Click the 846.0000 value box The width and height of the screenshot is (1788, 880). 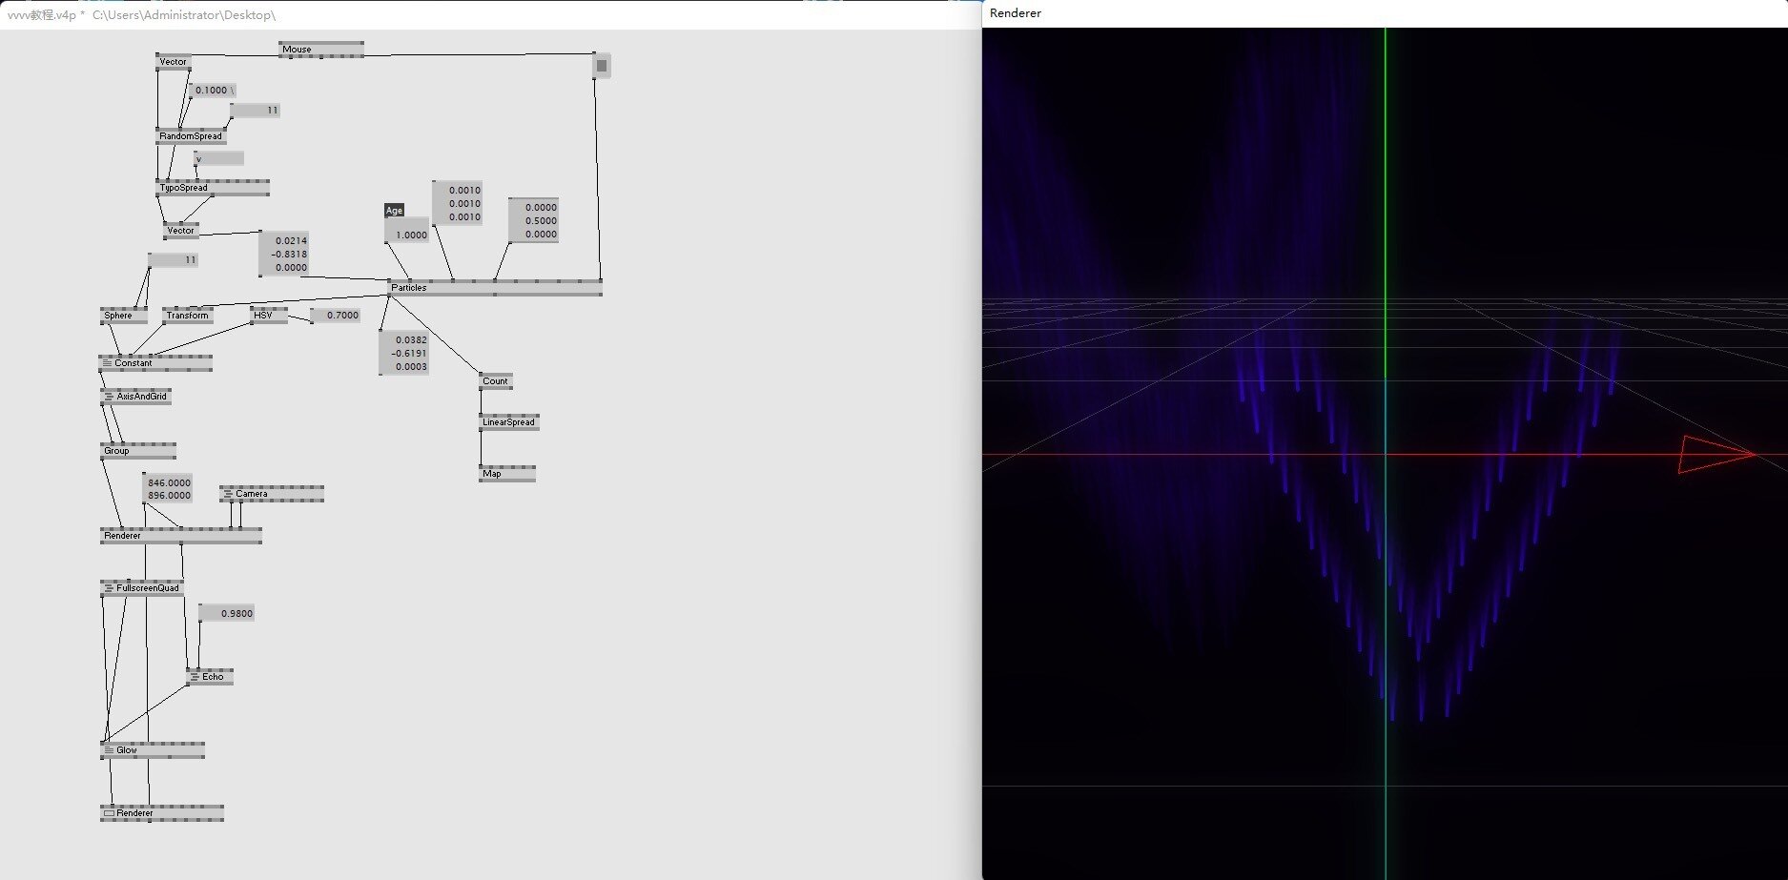click(167, 489)
